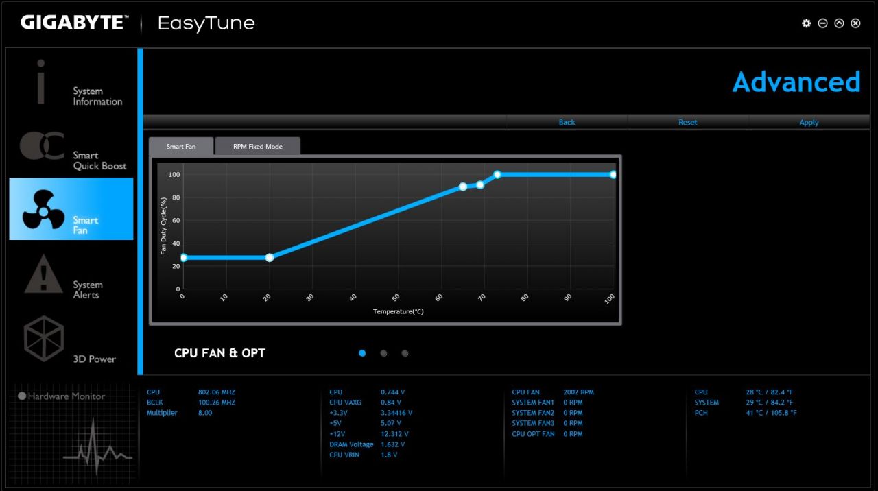
Task: Open Smart Quick Boost OC icon
Action: tap(42, 146)
